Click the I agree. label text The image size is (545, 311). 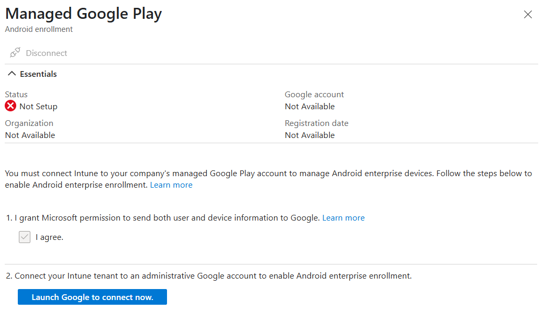[x=49, y=237]
